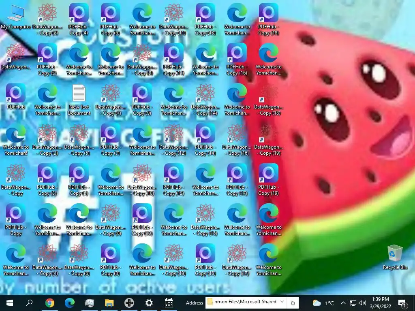Select the Recycle Bin icon
Viewport: 415px width, 311px height.
coord(395,257)
